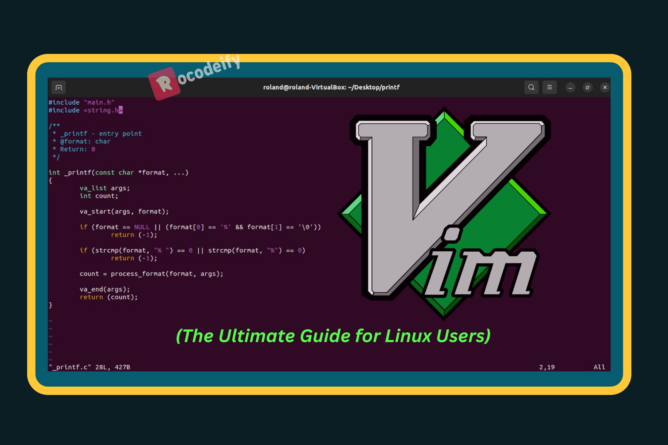This screenshot has width=668, height=445.
Task: Click the large Vim logo
Action: [x=444, y=212]
